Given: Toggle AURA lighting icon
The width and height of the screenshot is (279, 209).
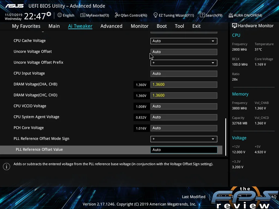Looking at the screenshot, I should click(x=231, y=15).
